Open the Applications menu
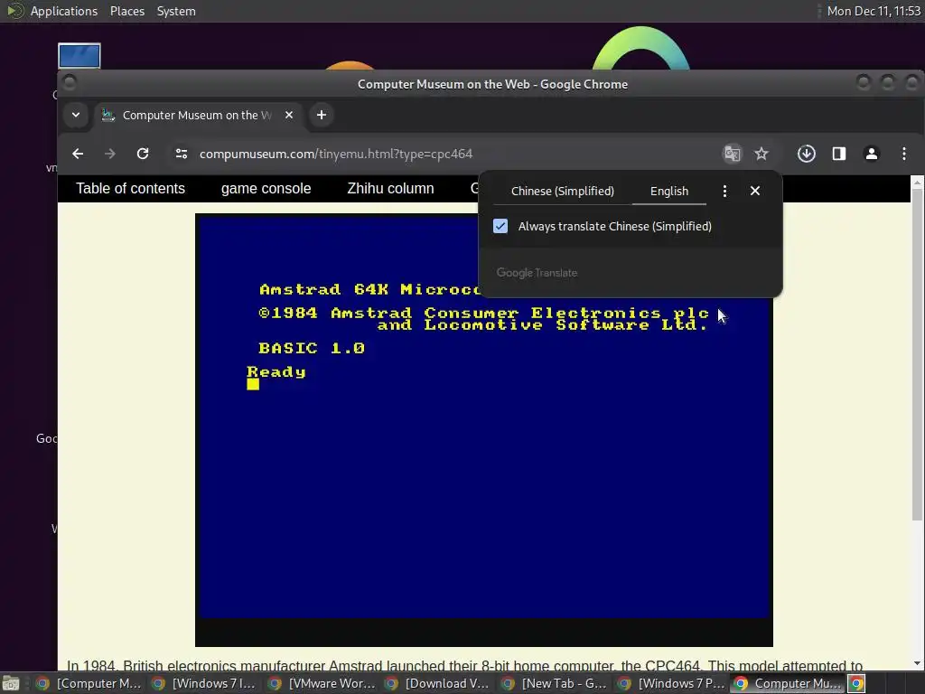The width and height of the screenshot is (925, 694). coord(64,11)
